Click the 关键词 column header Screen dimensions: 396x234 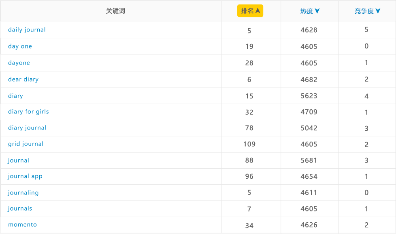[x=115, y=11]
